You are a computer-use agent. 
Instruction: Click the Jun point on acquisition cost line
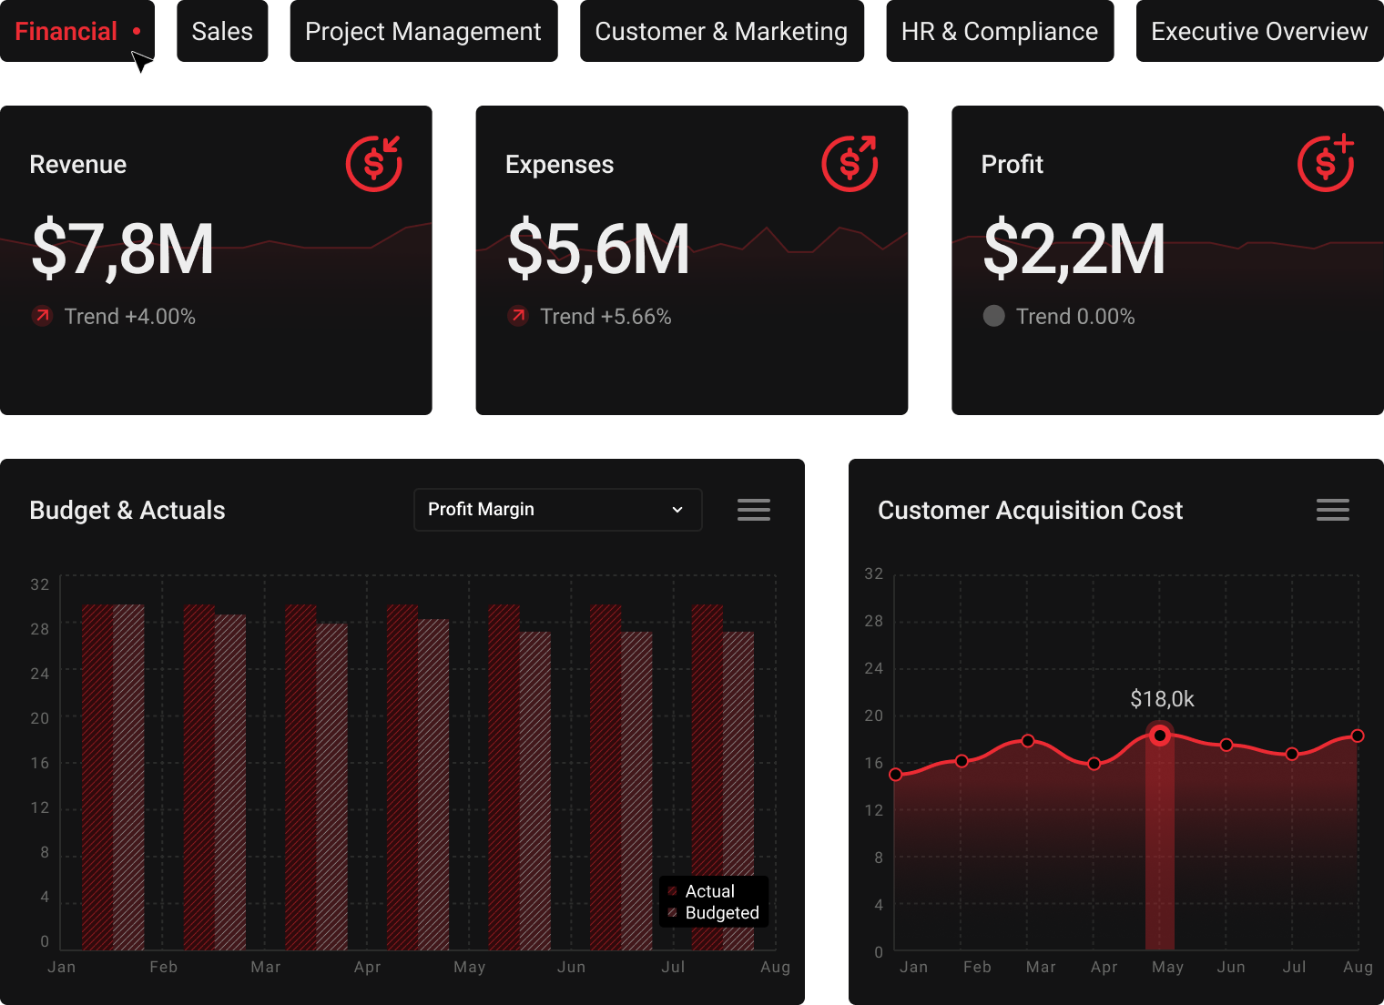(x=1226, y=745)
